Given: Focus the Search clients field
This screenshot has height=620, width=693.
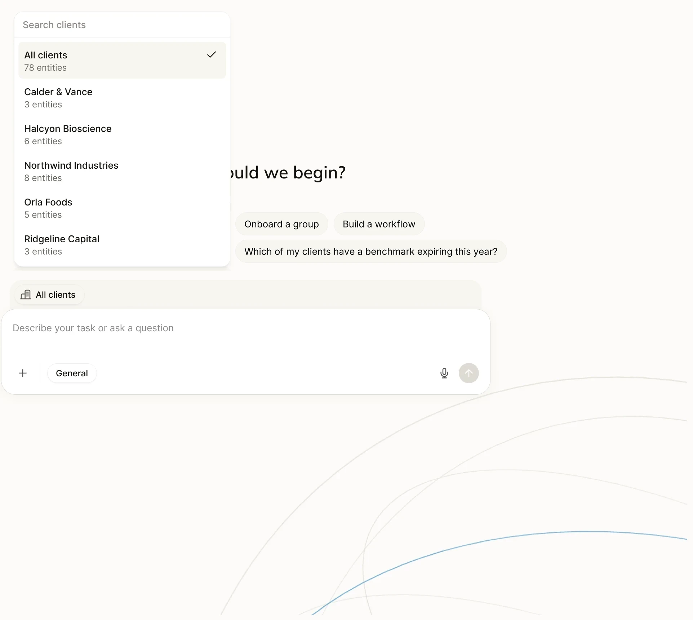Looking at the screenshot, I should click(x=122, y=25).
